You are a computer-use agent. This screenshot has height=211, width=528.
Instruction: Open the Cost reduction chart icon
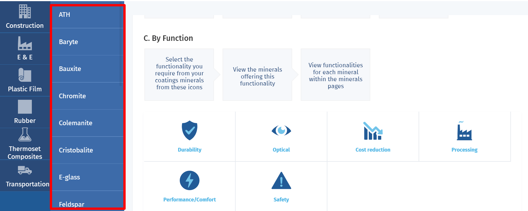[x=373, y=131]
